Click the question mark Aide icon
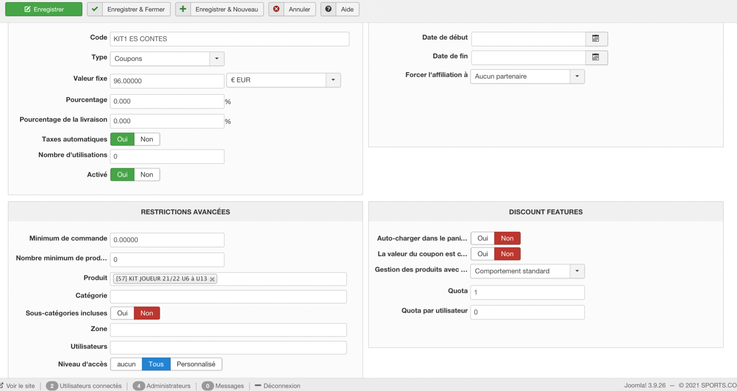 (328, 9)
